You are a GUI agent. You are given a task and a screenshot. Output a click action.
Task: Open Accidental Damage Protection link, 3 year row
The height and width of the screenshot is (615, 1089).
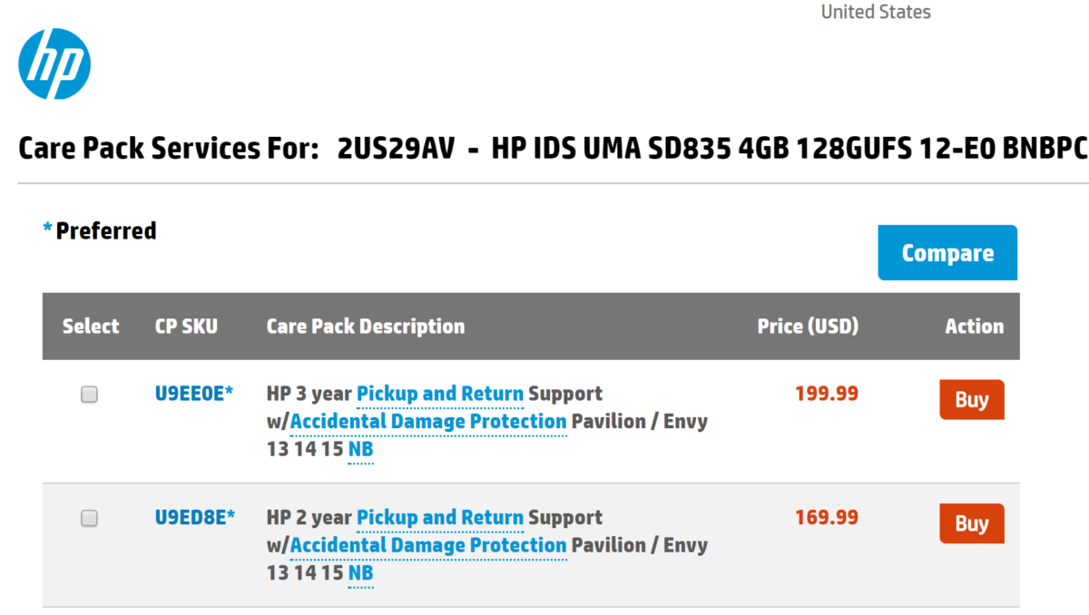(428, 421)
